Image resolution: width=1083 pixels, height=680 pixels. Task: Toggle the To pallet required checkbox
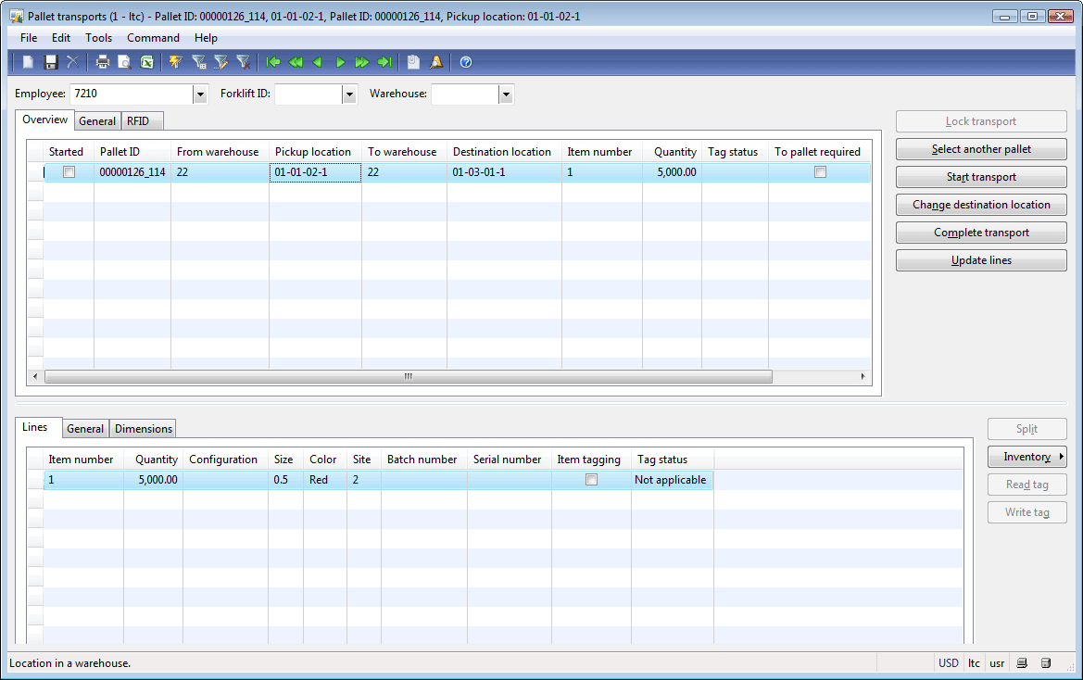click(x=820, y=172)
